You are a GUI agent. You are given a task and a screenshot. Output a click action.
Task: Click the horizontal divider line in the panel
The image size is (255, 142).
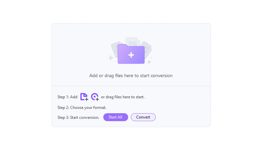point(131,86)
